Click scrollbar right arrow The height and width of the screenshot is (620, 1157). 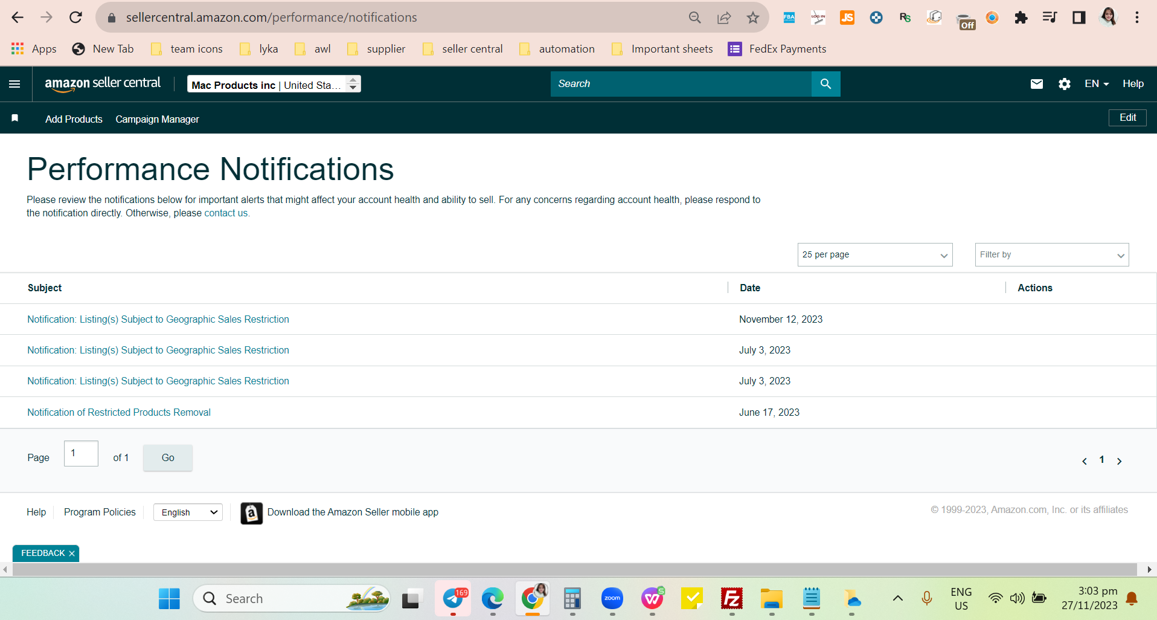tap(1149, 569)
